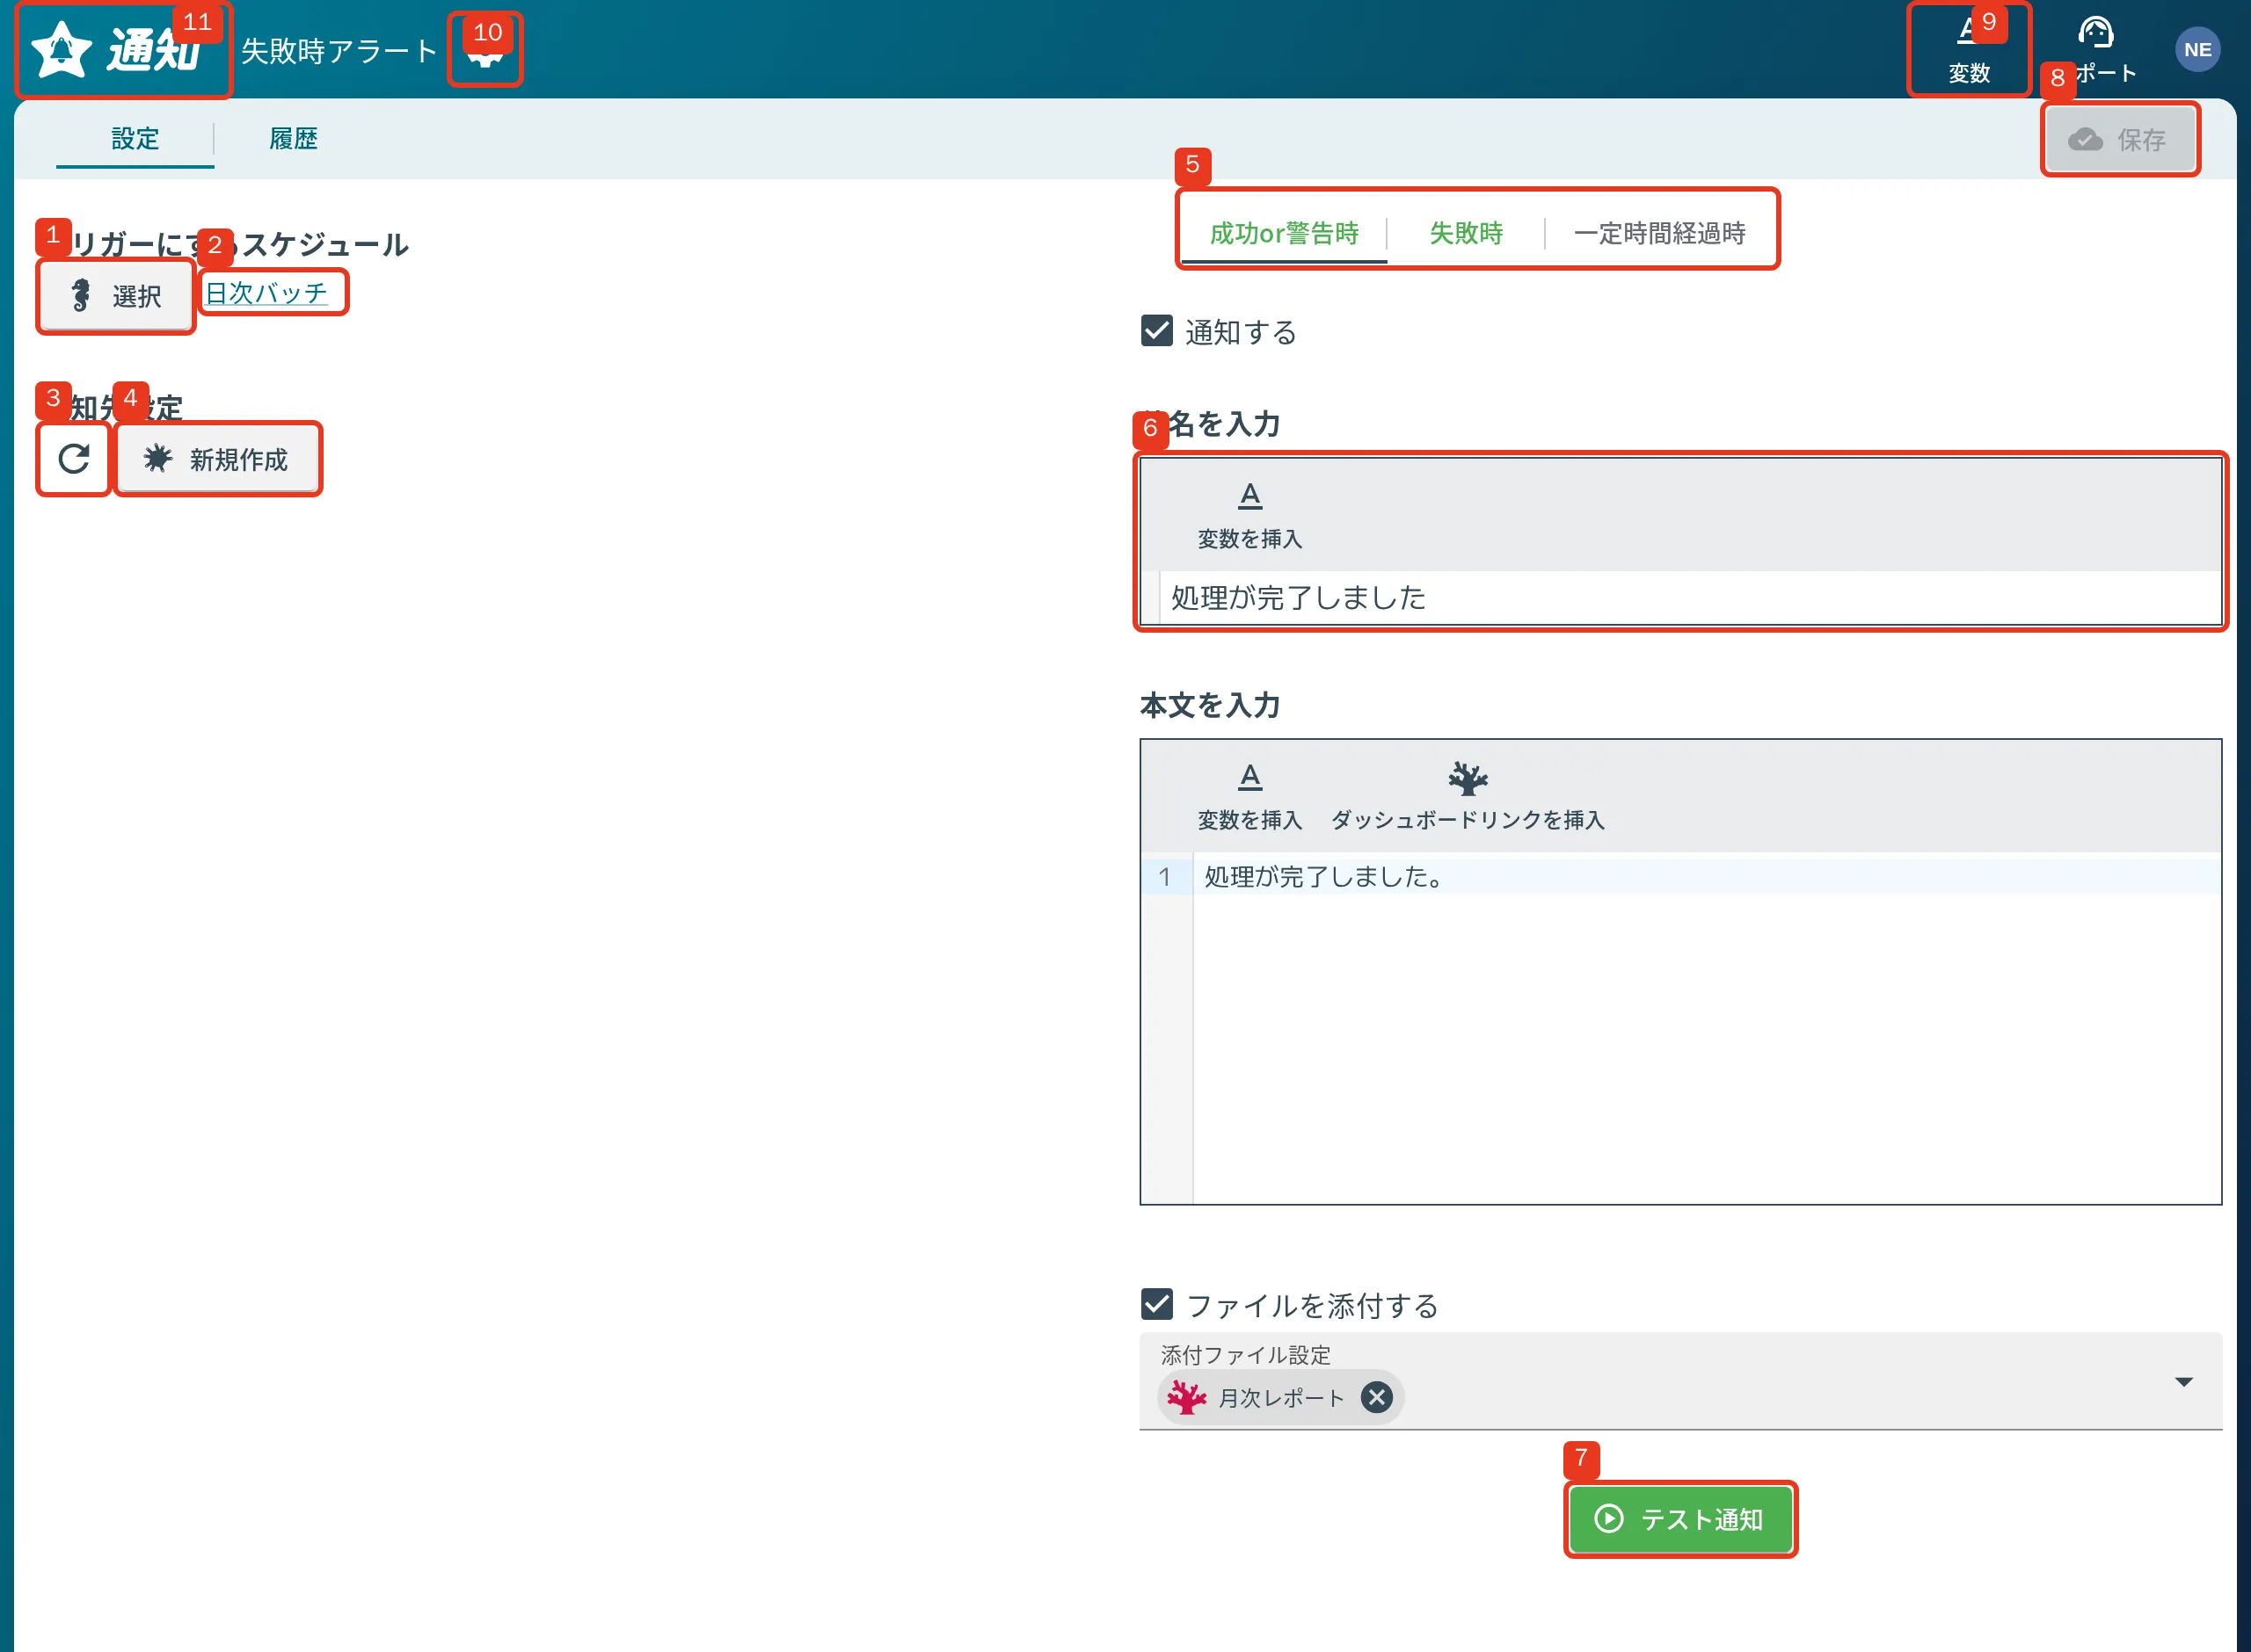Toggle ファイルを添付する checkbox

click(1156, 1304)
